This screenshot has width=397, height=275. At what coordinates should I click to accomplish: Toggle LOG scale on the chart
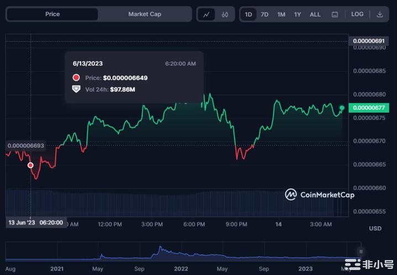(357, 14)
